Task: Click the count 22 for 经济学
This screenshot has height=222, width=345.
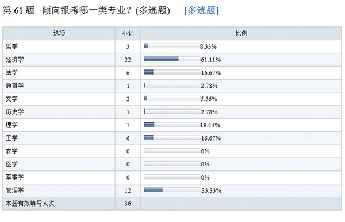Action: (128, 60)
